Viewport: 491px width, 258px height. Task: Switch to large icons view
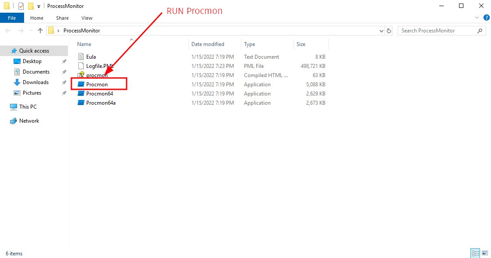pyautogui.click(x=485, y=253)
